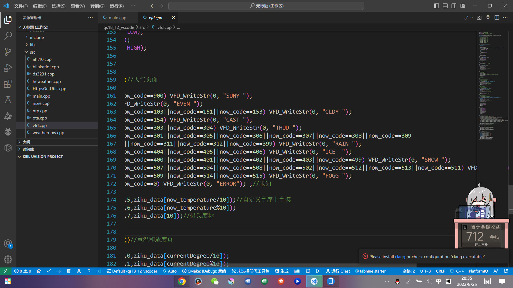Open Source Control view
This screenshot has height=288, width=513.
pyautogui.click(x=8, y=51)
